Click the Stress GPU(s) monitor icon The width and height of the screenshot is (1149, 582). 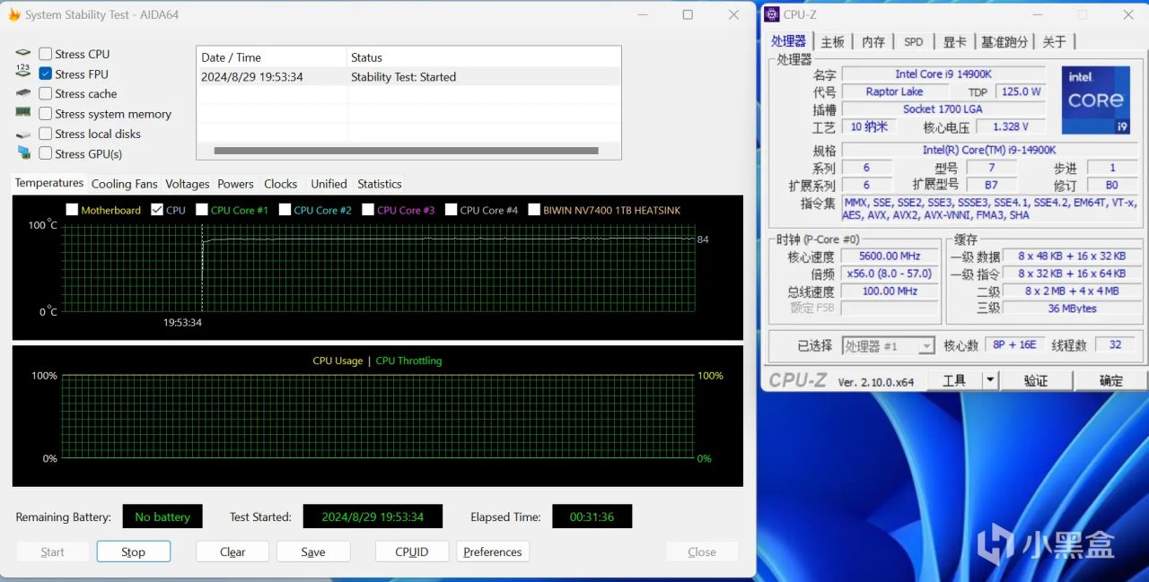click(x=23, y=153)
